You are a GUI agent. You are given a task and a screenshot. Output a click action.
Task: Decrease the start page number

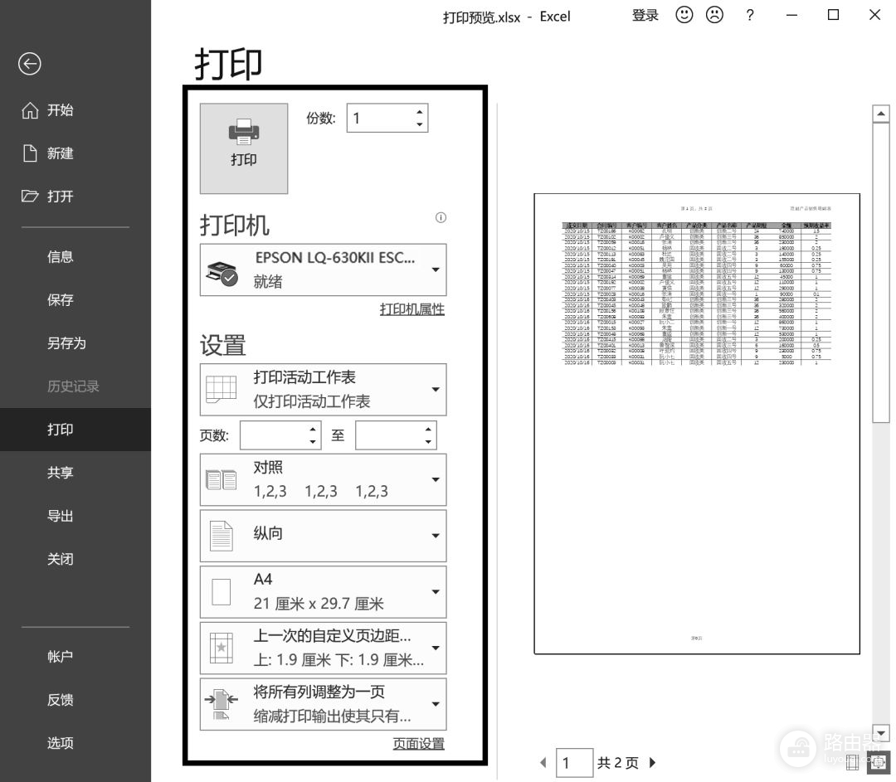(313, 442)
